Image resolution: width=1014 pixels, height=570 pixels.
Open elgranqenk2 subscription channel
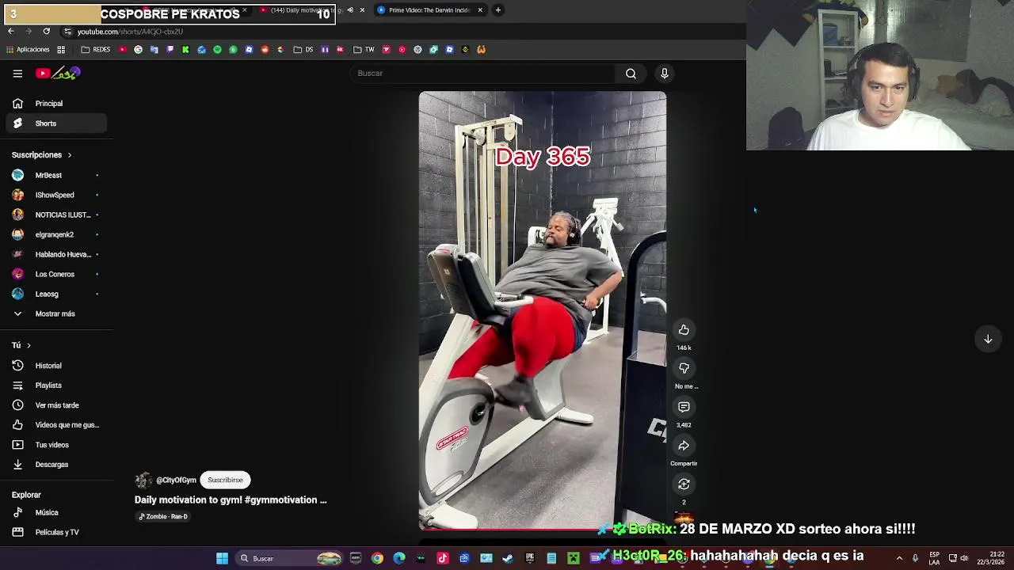coord(55,234)
